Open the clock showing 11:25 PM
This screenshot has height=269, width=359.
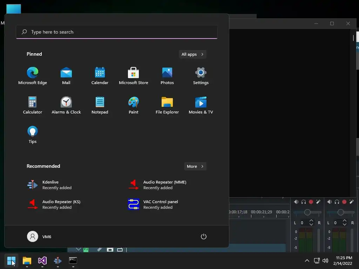343,261
